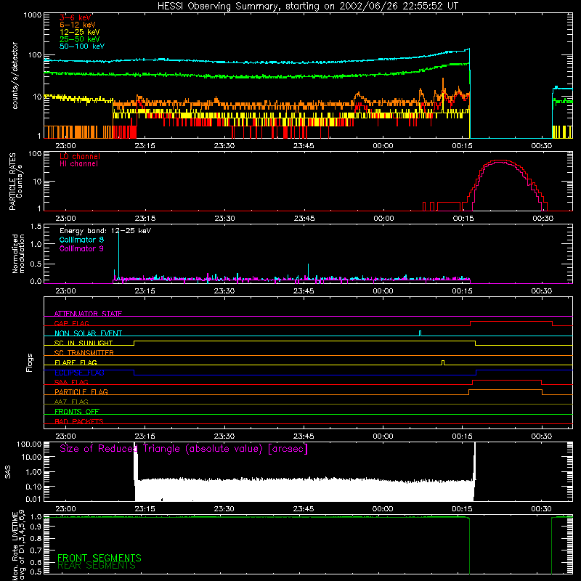Click the FLARE FLAG label

point(76,362)
